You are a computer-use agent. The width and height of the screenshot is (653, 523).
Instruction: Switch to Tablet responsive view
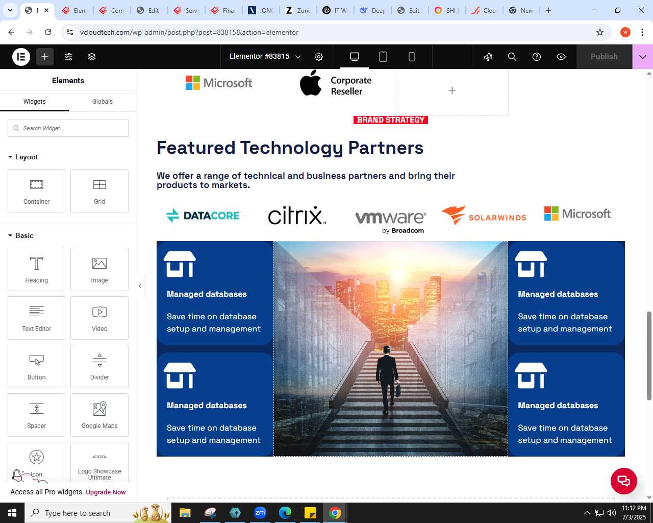383,57
